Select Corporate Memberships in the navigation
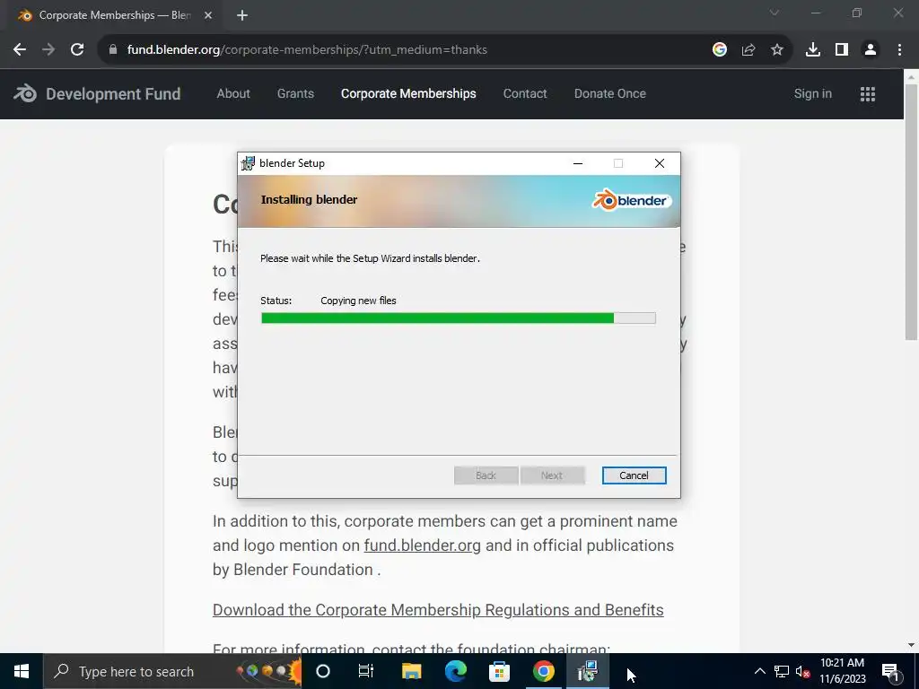Image resolution: width=919 pixels, height=689 pixels. click(408, 93)
